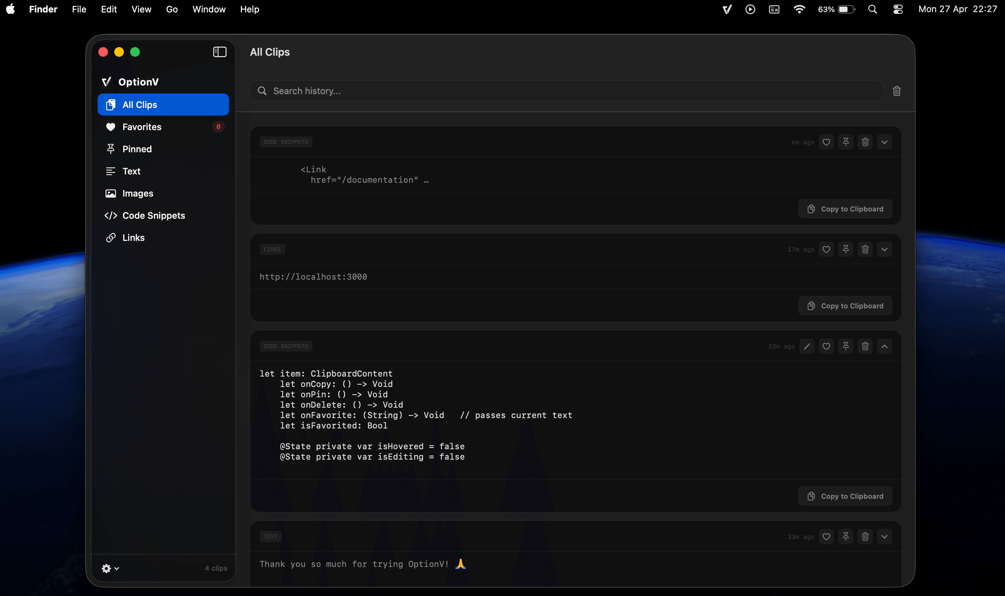The image size is (1005, 596).
Task: Copy the ClipboardContent snippet to clipboard
Action: (845, 496)
